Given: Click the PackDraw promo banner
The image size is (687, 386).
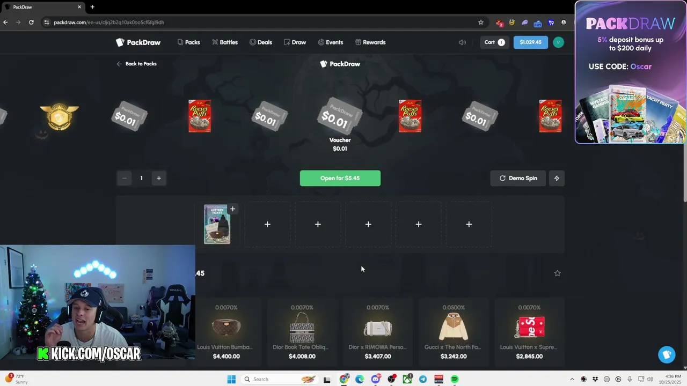Looking at the screenshot, I should click(631, 72).
